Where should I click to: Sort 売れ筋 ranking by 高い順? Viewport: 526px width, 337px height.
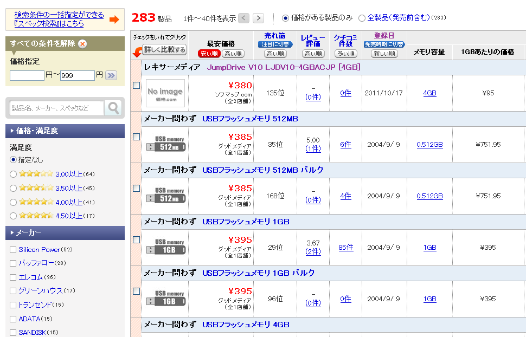[x=275, y=54]
